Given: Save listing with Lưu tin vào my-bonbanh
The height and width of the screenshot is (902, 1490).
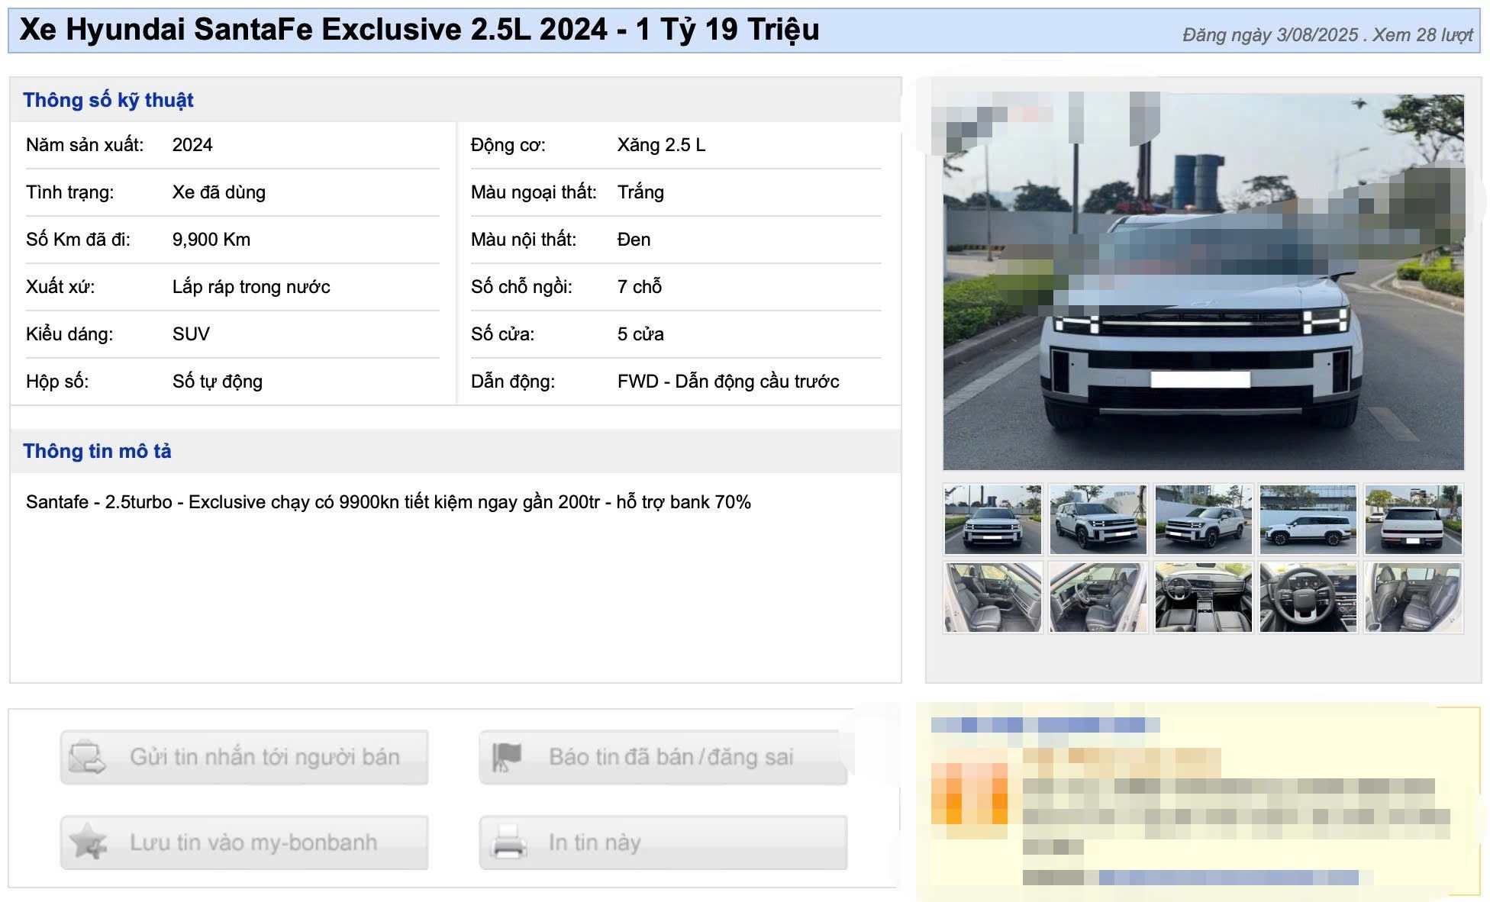Looking at the screenshot, I should 244,842.
